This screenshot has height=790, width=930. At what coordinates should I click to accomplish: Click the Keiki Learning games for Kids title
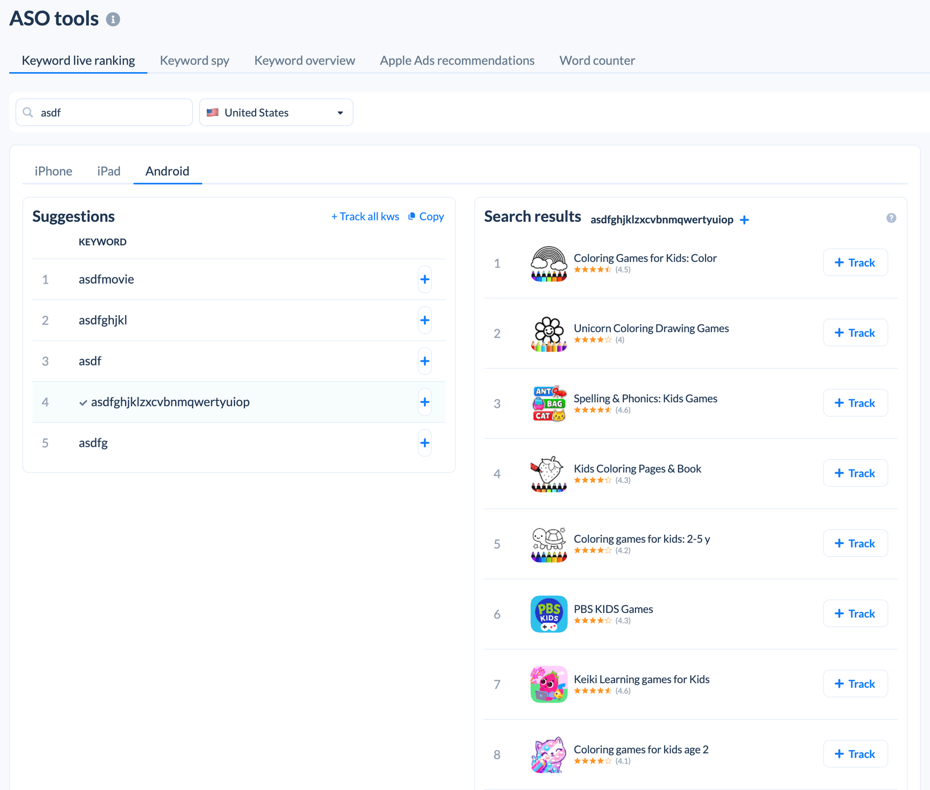[642, 679]
